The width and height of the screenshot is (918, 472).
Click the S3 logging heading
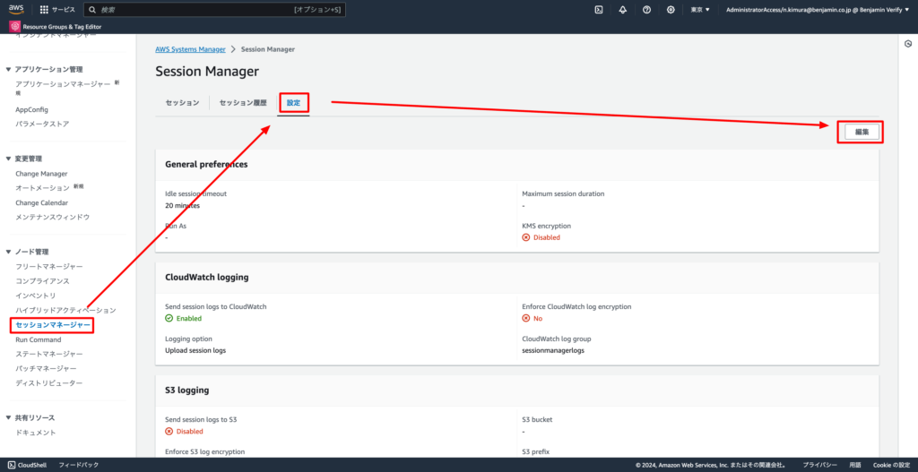[187, 390]
